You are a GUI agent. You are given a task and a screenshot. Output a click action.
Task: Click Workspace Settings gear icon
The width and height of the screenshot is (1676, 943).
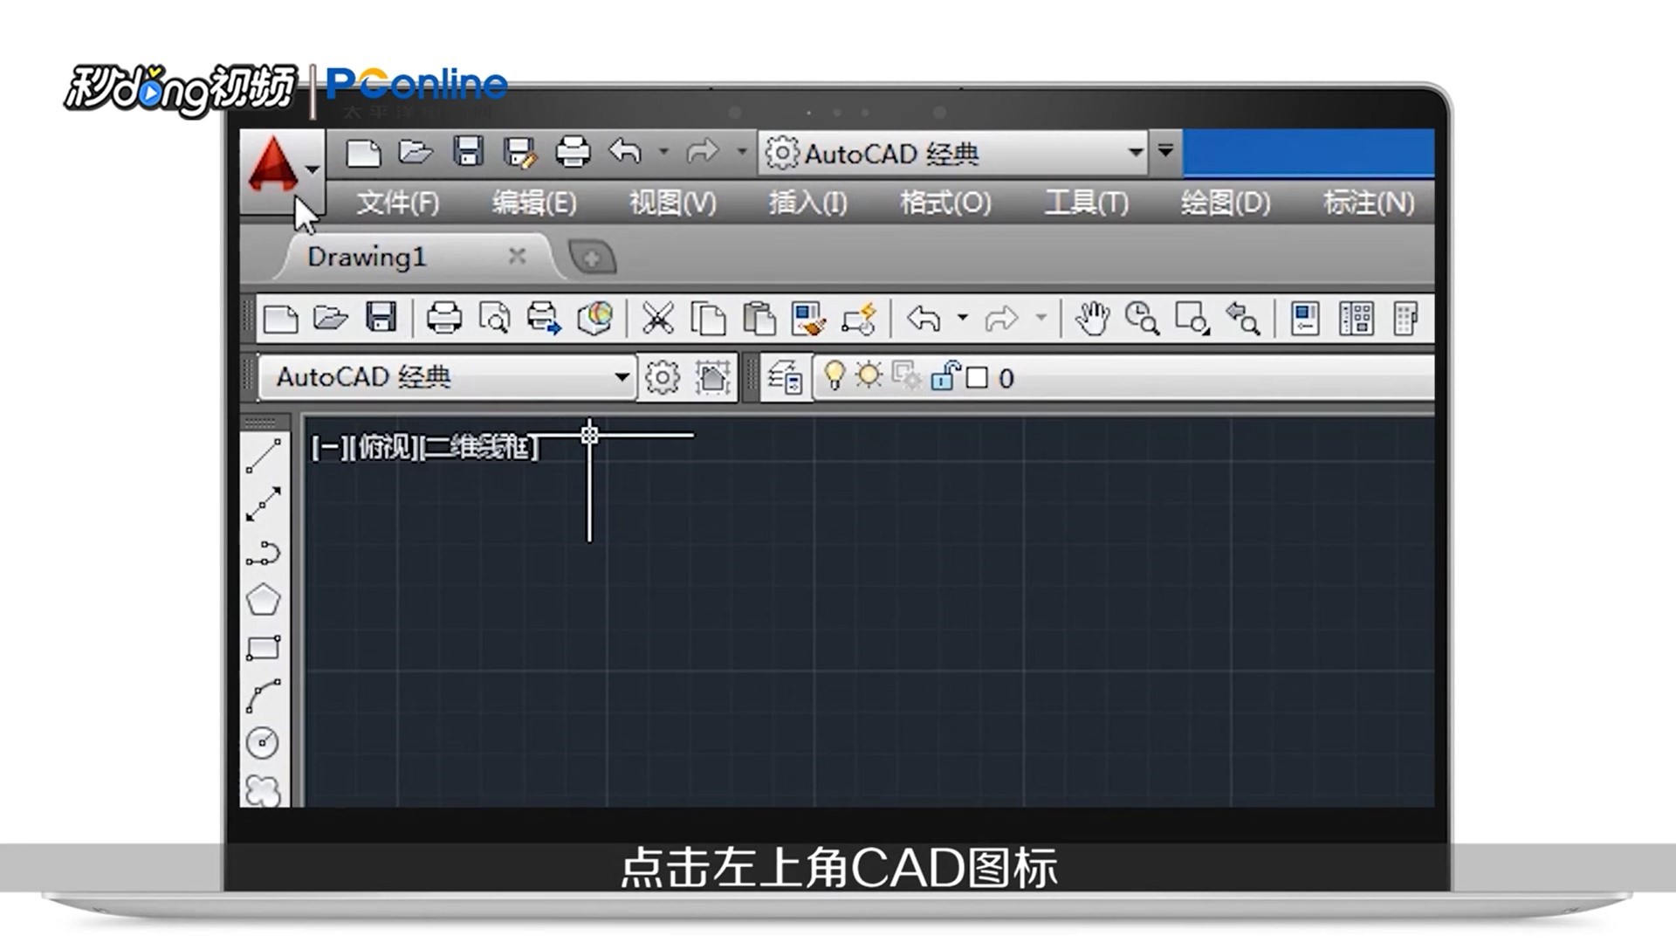pyautogui.click(x=663, y=378)
